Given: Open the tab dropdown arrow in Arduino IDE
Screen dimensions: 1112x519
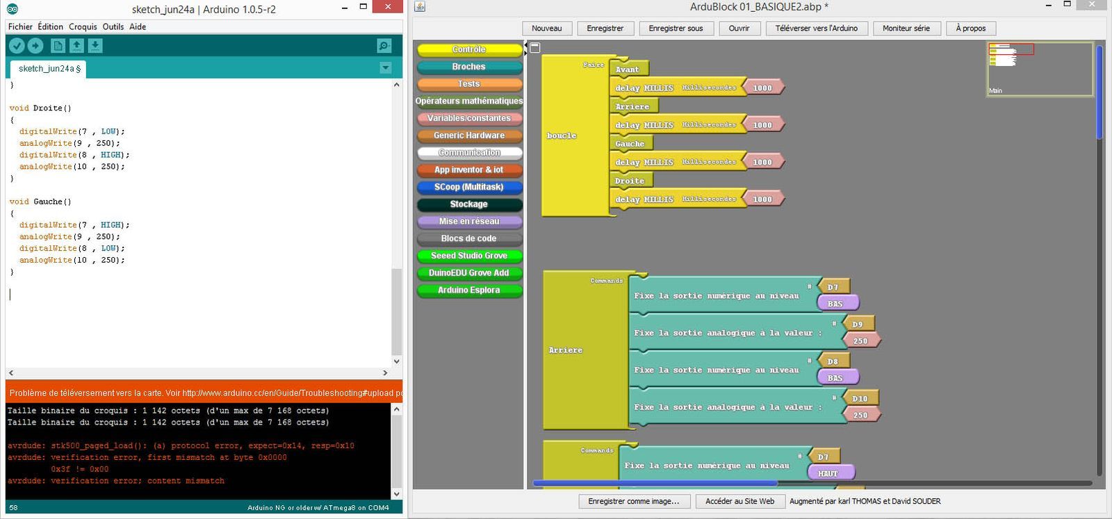Looking at the screenshot, I should [x=386, y=68].
